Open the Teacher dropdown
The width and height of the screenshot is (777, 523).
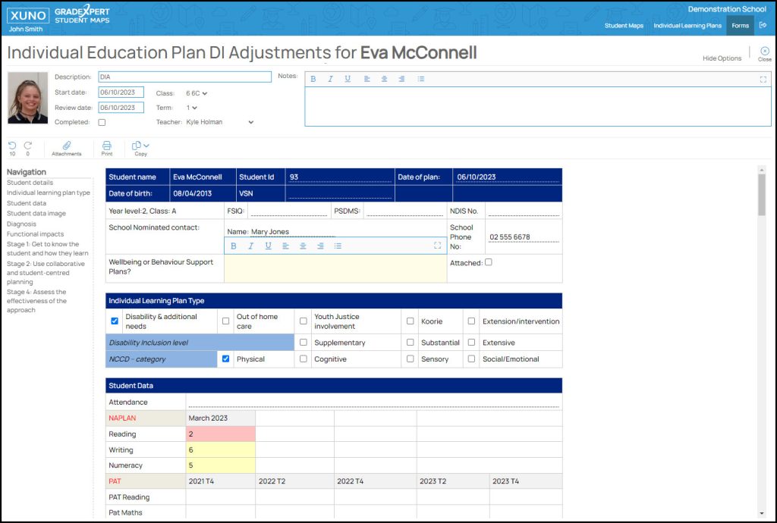tap(220, 122)
